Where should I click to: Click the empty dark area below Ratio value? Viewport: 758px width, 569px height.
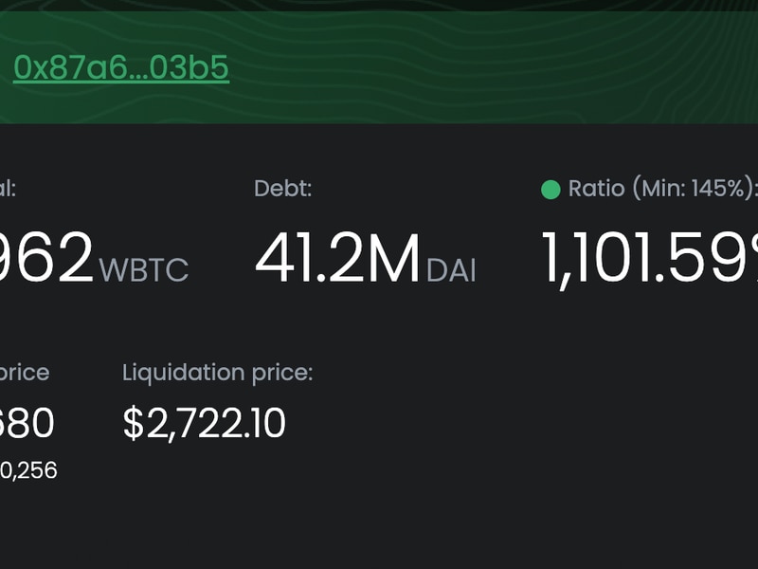648,412
